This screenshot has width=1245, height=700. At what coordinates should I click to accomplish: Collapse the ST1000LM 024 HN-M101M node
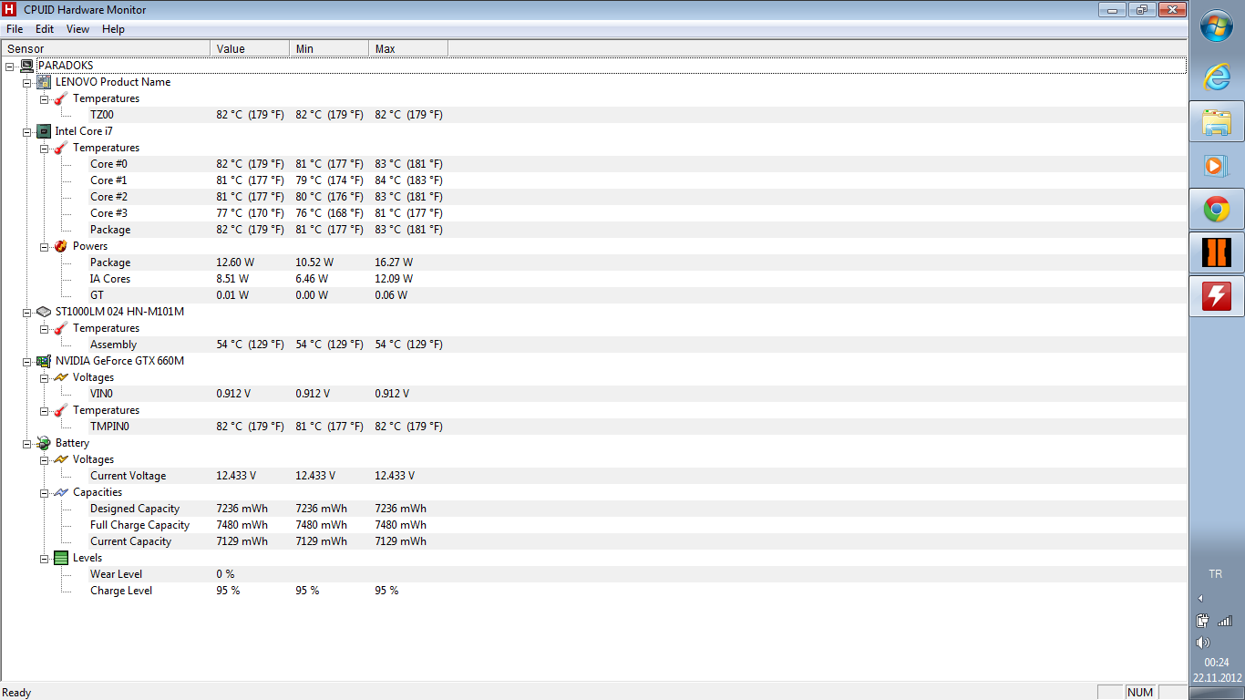(26, 312)
